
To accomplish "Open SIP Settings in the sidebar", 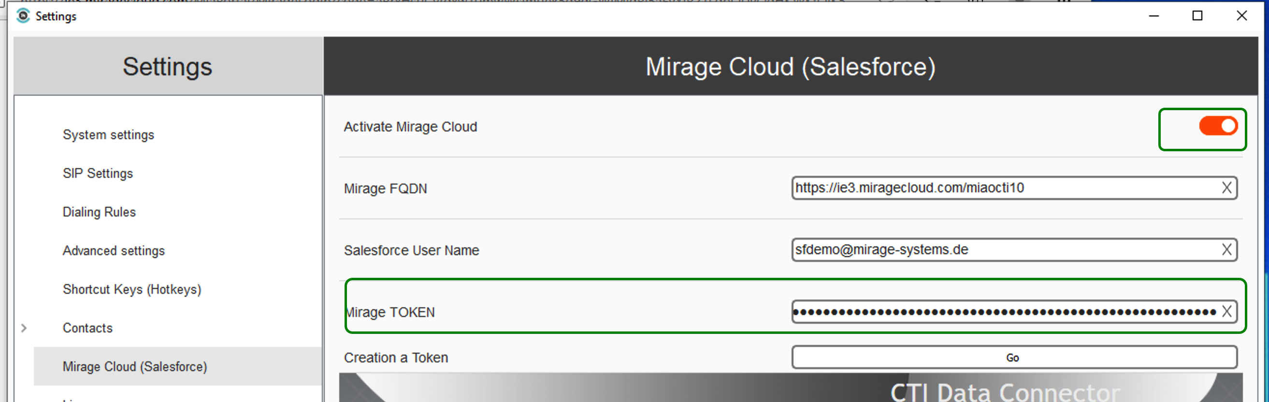I will click(98, 173).
